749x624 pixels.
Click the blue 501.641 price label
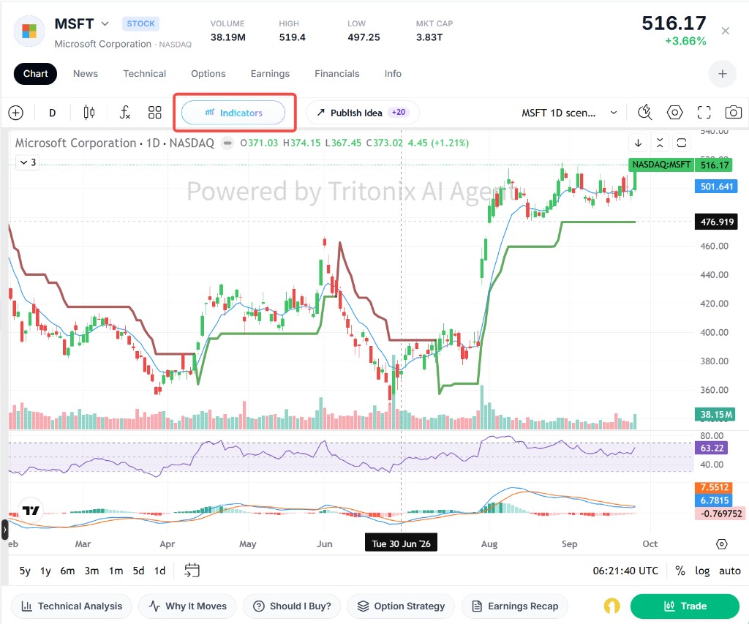point(716,187)
